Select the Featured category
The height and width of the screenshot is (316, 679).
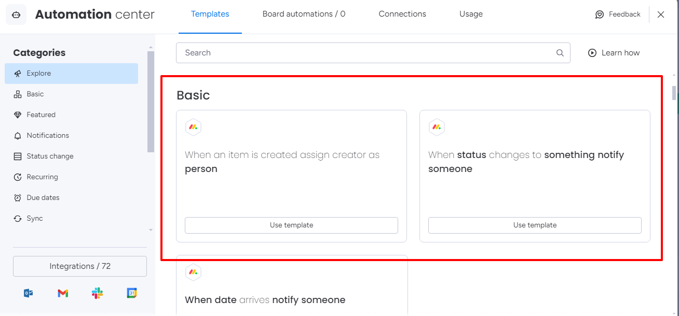click(x=72, y=115)
